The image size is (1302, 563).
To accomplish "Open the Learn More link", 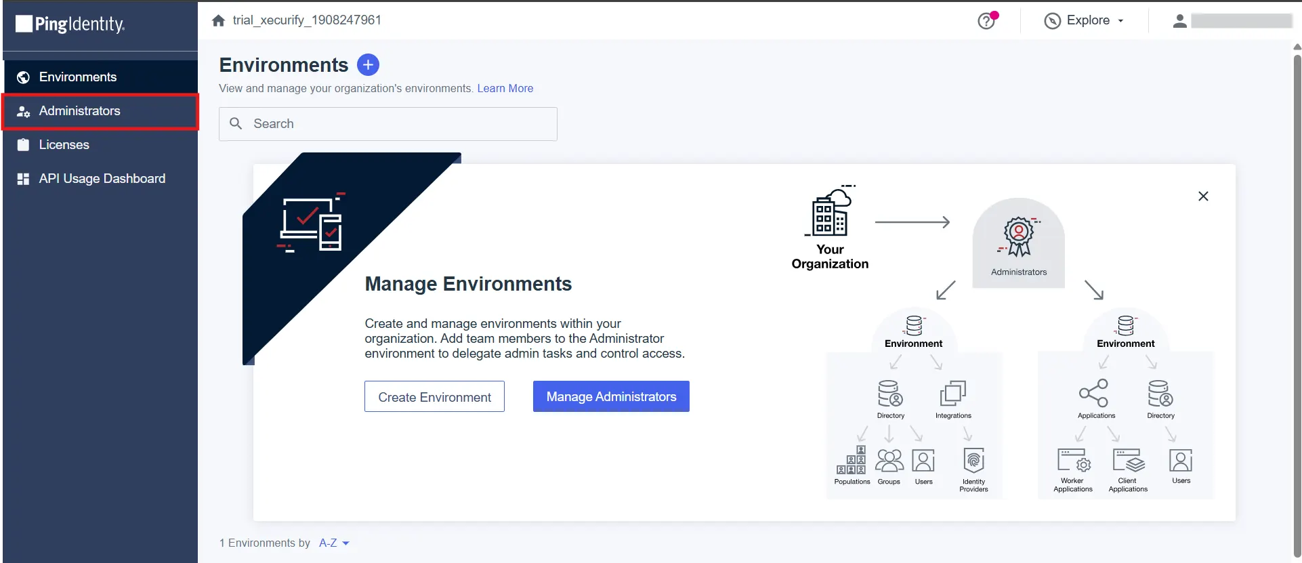I will tap(505, 89).
